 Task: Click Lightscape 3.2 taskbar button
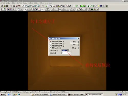click(x=94, y=94)
